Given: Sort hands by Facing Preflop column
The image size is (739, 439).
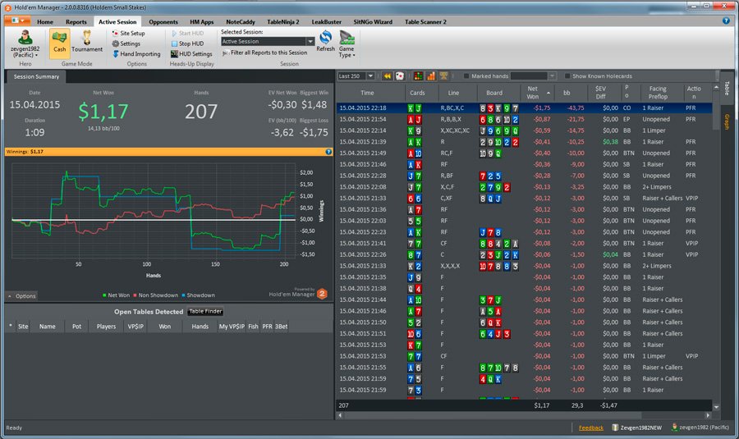Looking at the screenshot, I should (x=658, y=93).
